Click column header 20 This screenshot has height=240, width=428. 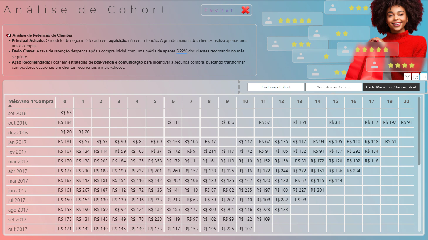tap(406, 102)
